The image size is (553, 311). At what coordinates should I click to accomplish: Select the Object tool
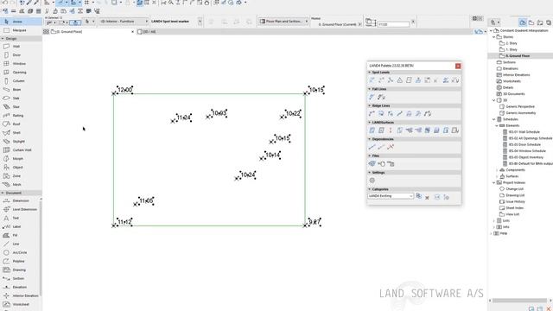point(21,167)
